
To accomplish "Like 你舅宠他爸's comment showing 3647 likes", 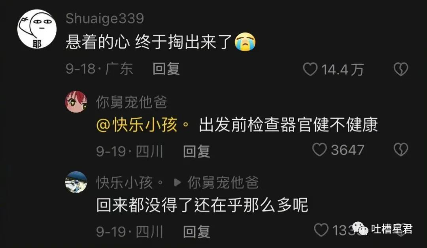I will coord(319,150).
